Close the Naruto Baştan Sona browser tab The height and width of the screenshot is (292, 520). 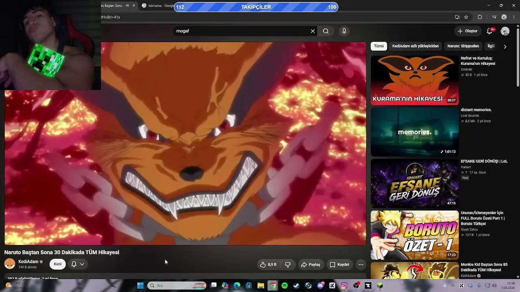point(134,6)
